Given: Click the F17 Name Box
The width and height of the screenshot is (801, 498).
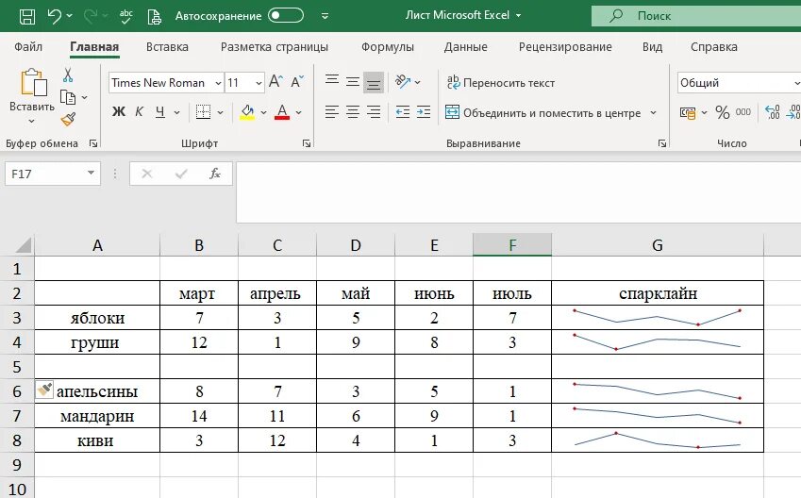Looking at the screenshot, I should coord(53,174).
